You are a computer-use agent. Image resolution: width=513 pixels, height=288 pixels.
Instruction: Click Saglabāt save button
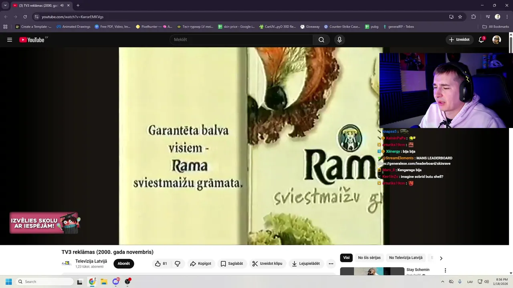pyautogui.click(x=232, y=264)
